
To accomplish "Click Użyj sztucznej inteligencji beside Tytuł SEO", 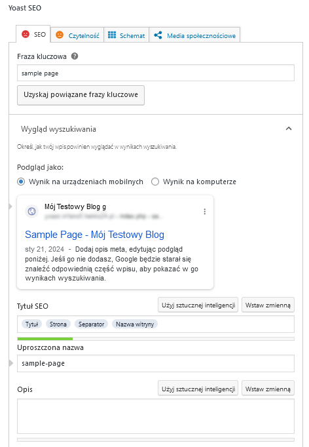I will pyautogui.click(x=198, y=305).
